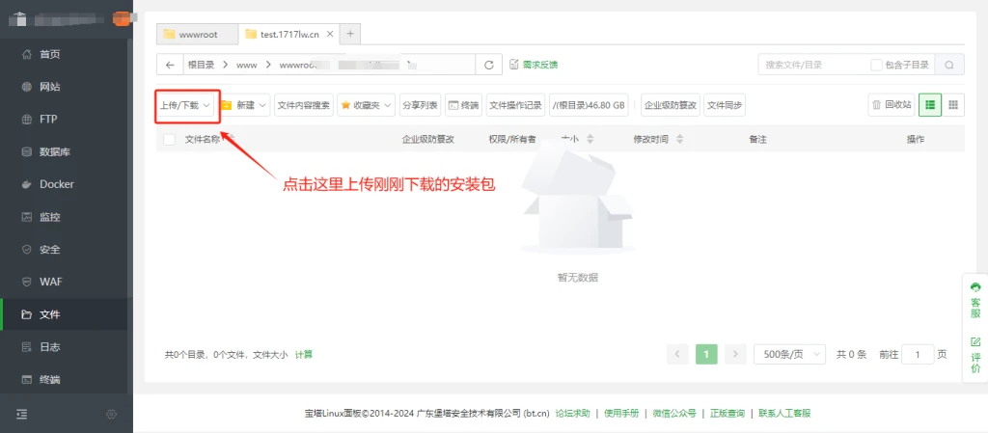Click the back arrow in path bar

pos(170,65)
